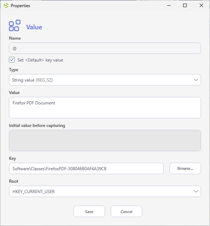This screenshot has width=210, height=226.
Task: Open the Root dropdown HKEY_CURRENT_USER
Action: (x=105, y=191)
